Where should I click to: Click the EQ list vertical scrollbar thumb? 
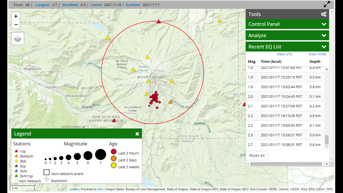point(327,140)
